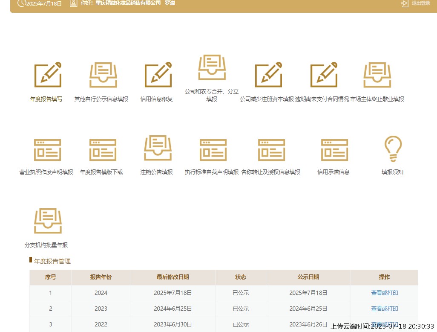
Task: Click the 已公示 status in 2024 row
Action: [241, 293]
